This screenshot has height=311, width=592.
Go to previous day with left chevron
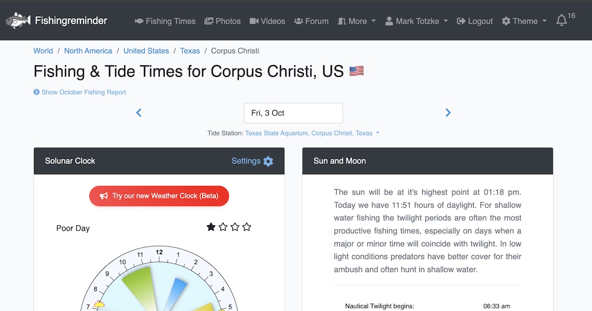point(139,113)
